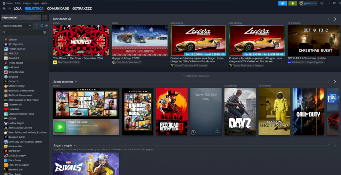
Task: Click the Undertale heart icon
Action: click(6, 109)
